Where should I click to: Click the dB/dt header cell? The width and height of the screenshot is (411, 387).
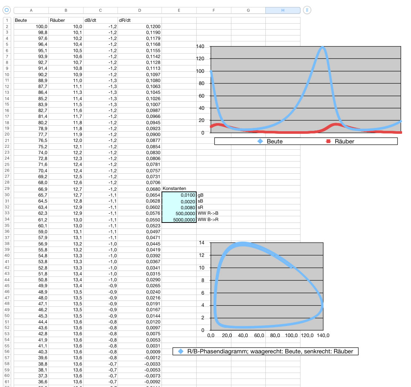click(100, 20)
